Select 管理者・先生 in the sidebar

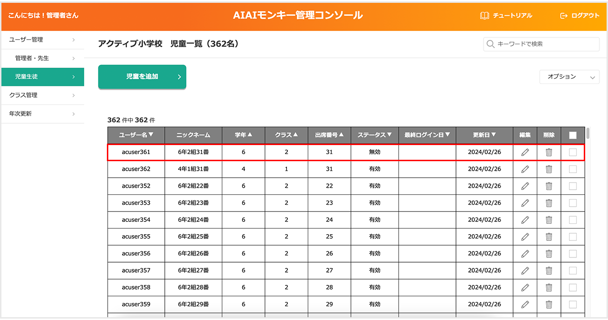pyautogui.click(x=42, y=58)
